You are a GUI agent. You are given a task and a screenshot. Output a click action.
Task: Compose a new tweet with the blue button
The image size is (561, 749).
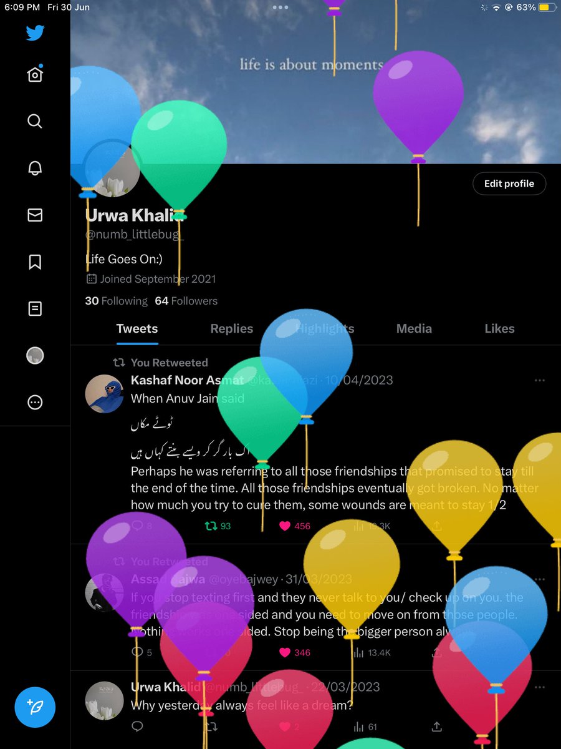coord(35,707)
